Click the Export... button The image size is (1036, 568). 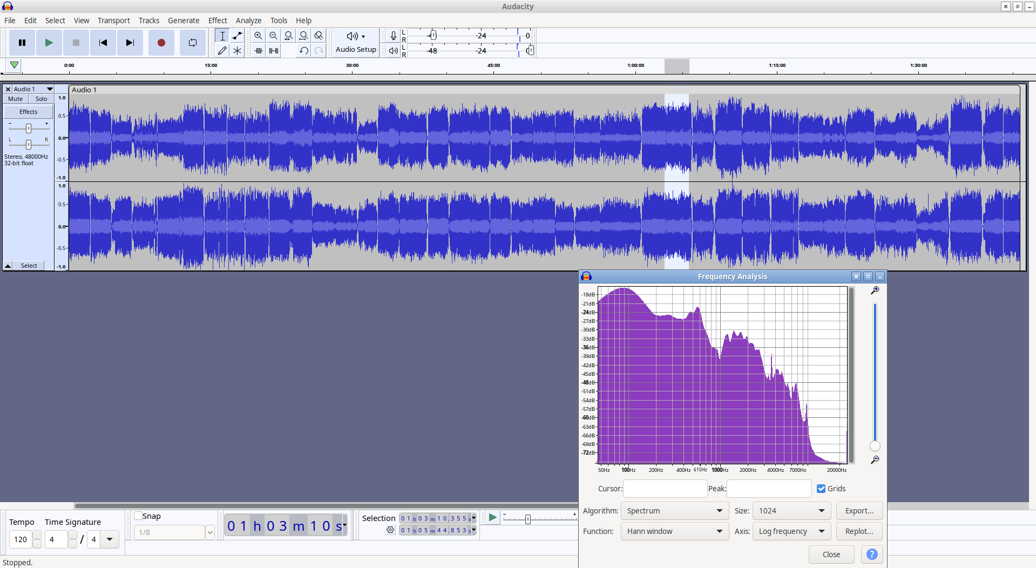pyautogui.click(x=859, y=511)
